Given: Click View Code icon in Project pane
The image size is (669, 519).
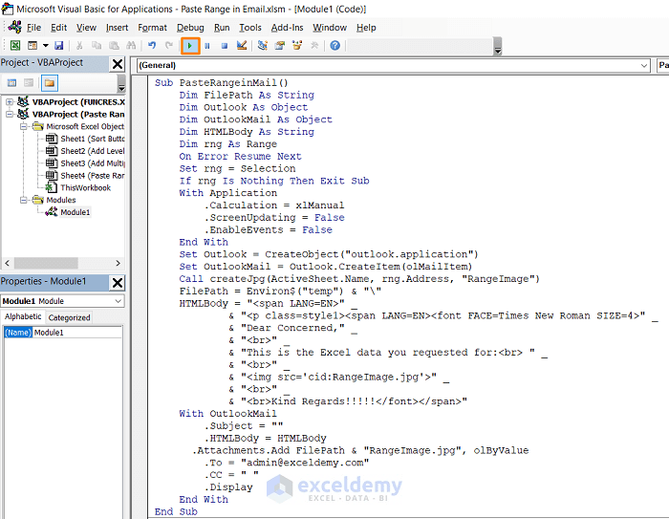Looking at the screenshot, I should [11, 83].
